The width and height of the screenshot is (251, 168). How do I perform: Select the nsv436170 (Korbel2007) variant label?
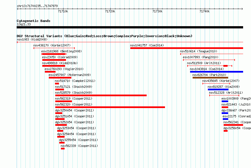click(52, 45)
